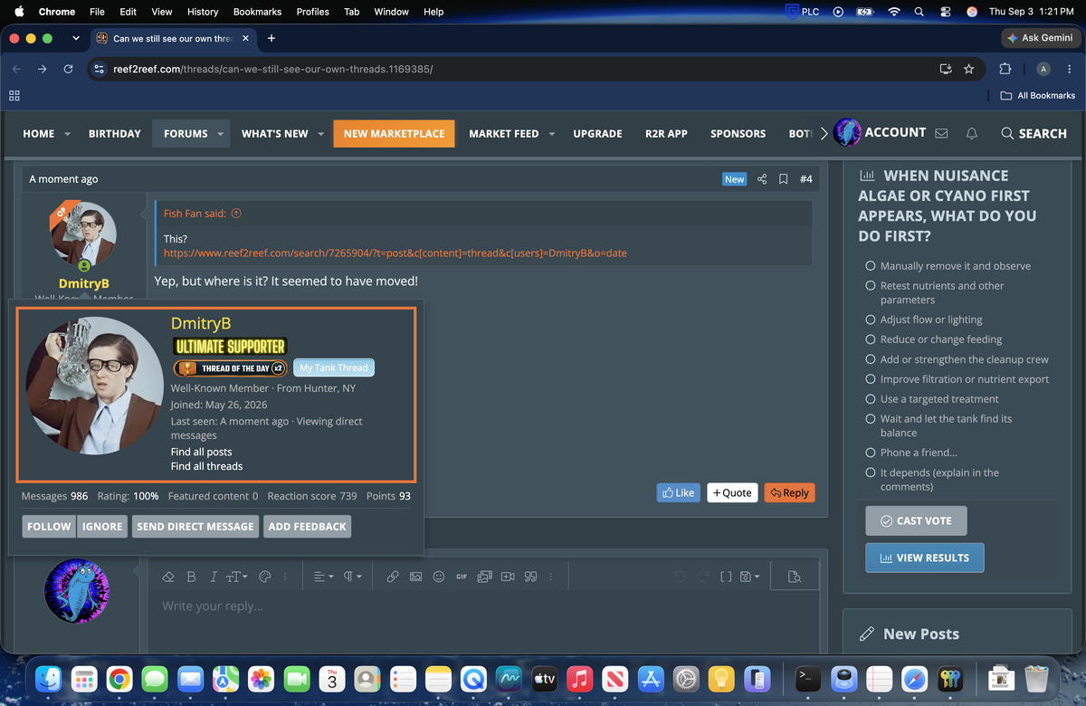1086x706 pixels.
Task: Open the Bookmarks menu in Chrome menu bar
Action: pyautogui.click(x=257, y=12)
